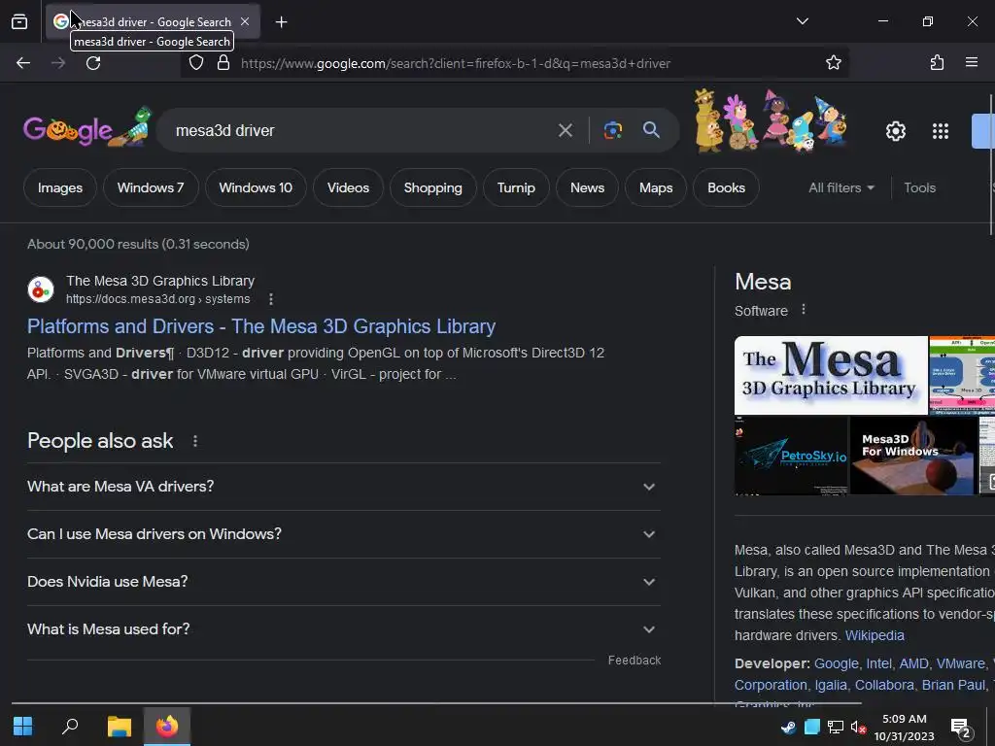Search by image with Google Lens
This screenshot has width=995, height=746.
pos(612,130)
